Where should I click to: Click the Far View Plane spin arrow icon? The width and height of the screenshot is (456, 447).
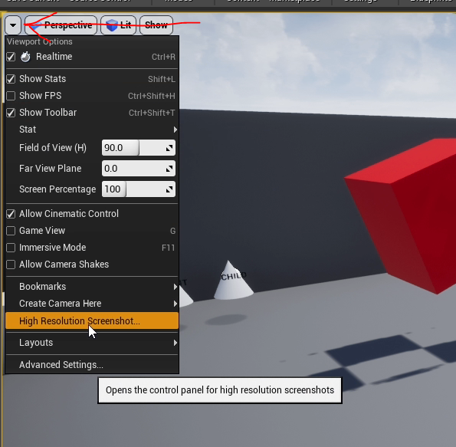[169, 169]
